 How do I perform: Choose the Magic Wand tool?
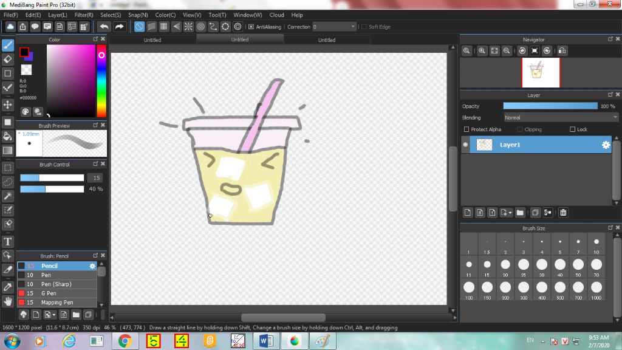coord(8,196)
